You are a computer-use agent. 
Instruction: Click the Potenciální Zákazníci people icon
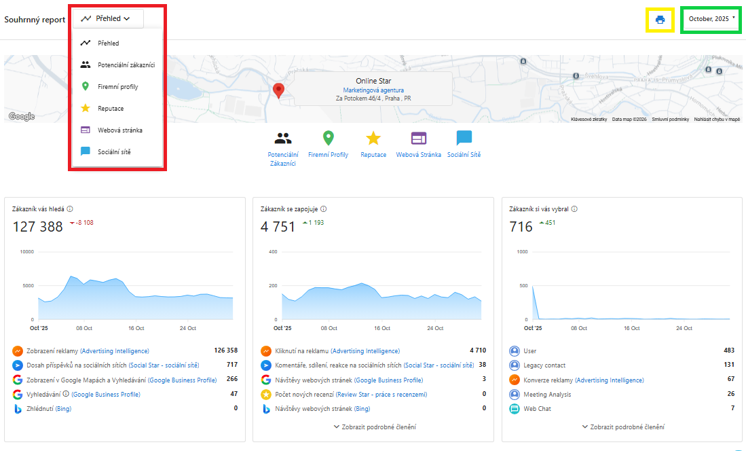[283, 139]
